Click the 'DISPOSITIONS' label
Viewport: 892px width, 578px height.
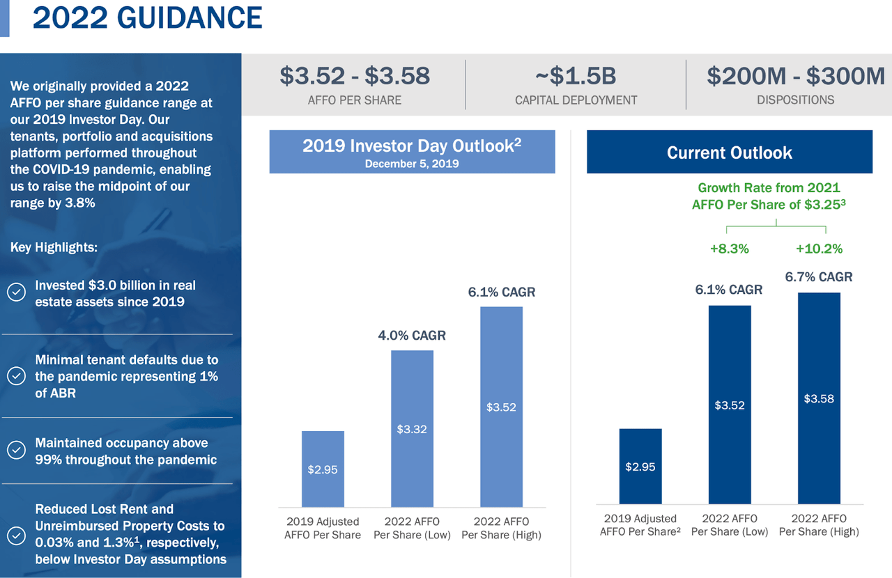coord(796,100)
